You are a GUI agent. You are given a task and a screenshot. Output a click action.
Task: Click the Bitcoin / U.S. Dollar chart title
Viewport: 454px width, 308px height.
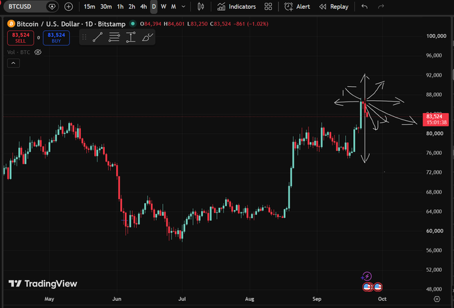pyautogui.click(x=71, y=24)
